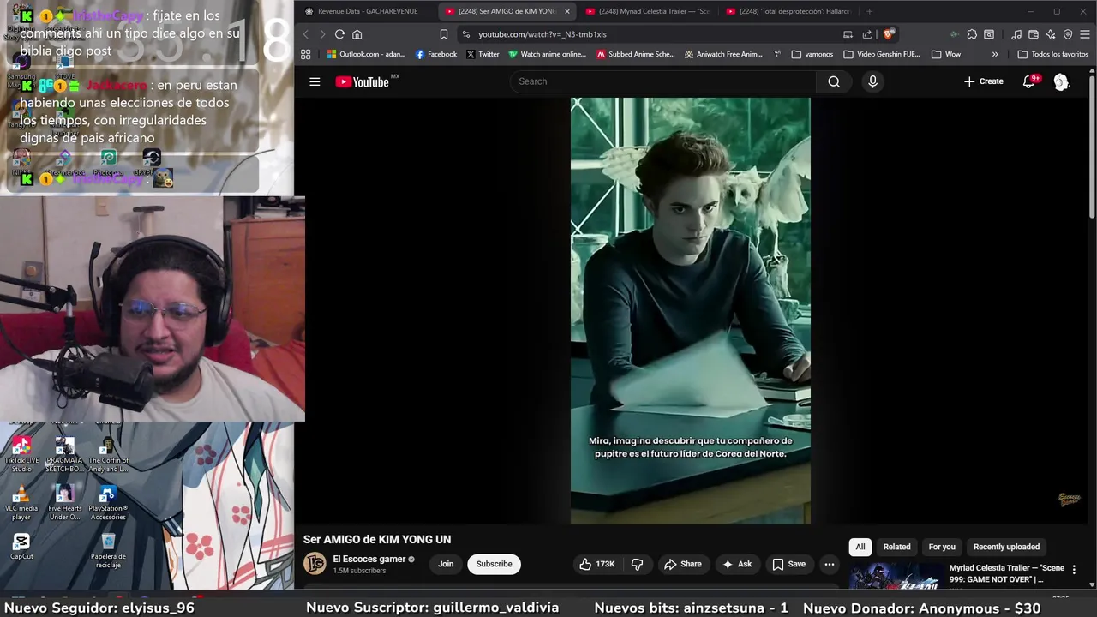
Task: Select the For you filter chip
Action: click(x=942, y=547)
